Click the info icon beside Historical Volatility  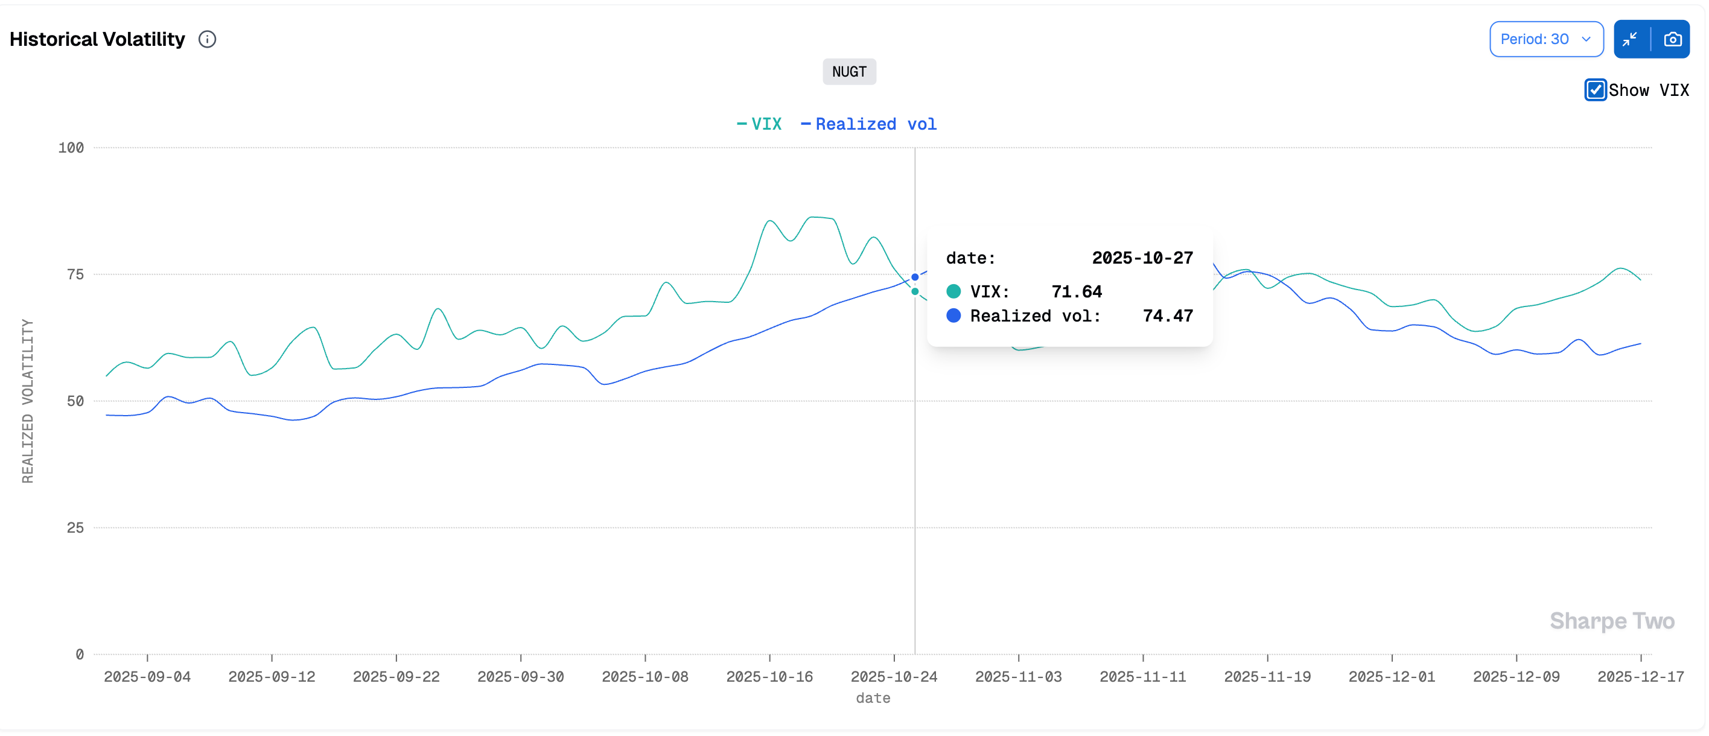click(207, 39)
